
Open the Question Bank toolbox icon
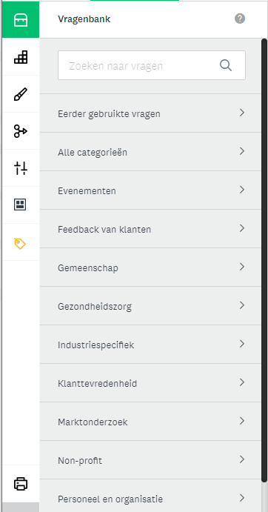point(21,20)
